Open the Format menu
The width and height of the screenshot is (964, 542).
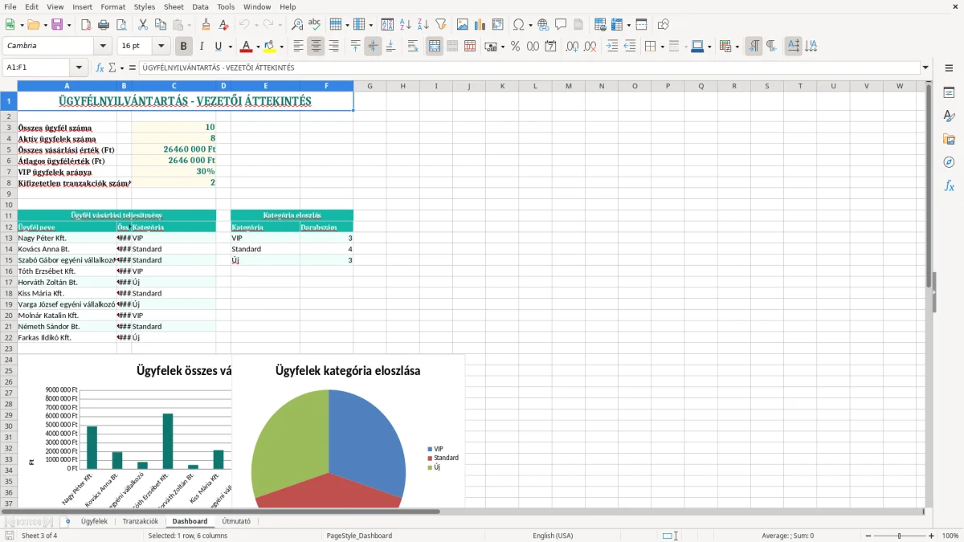[x=113, y=6]
